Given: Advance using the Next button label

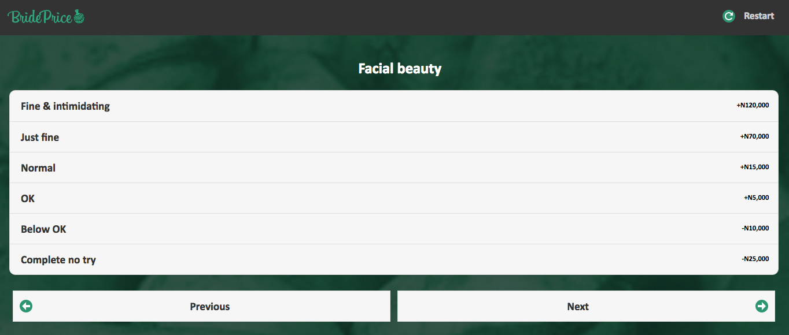Looking at the screenshot, I should [x=578, y=307].
